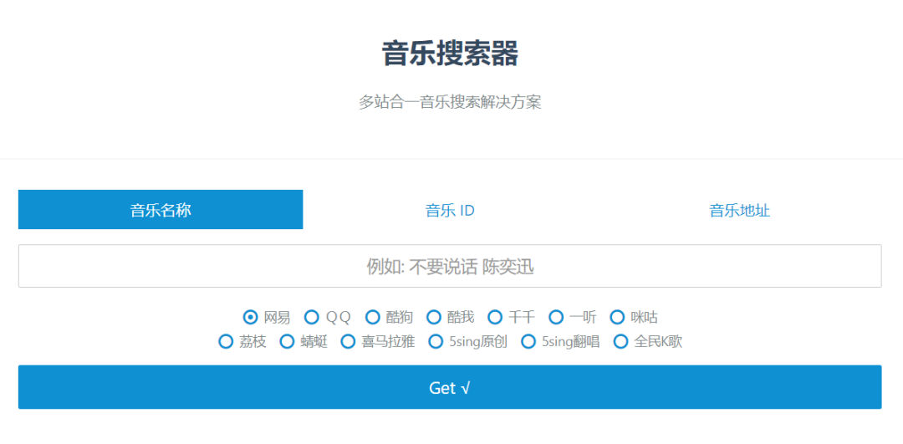Select the 网易 radio button
Image resolution: width=903 pixels, height=444 pixels.
coord(250,317)
